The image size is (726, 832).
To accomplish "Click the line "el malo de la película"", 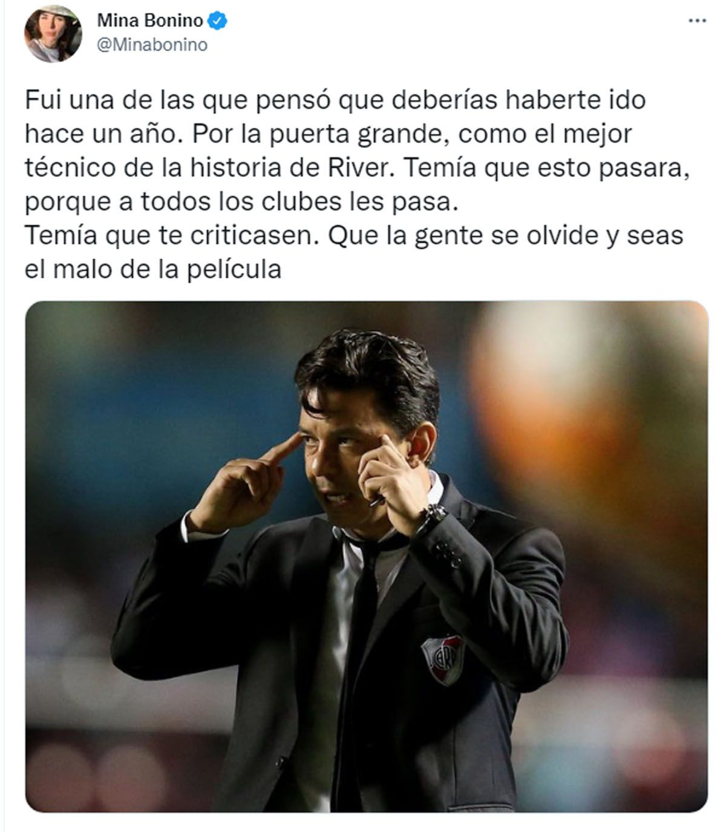I will (x=154, y=269).
